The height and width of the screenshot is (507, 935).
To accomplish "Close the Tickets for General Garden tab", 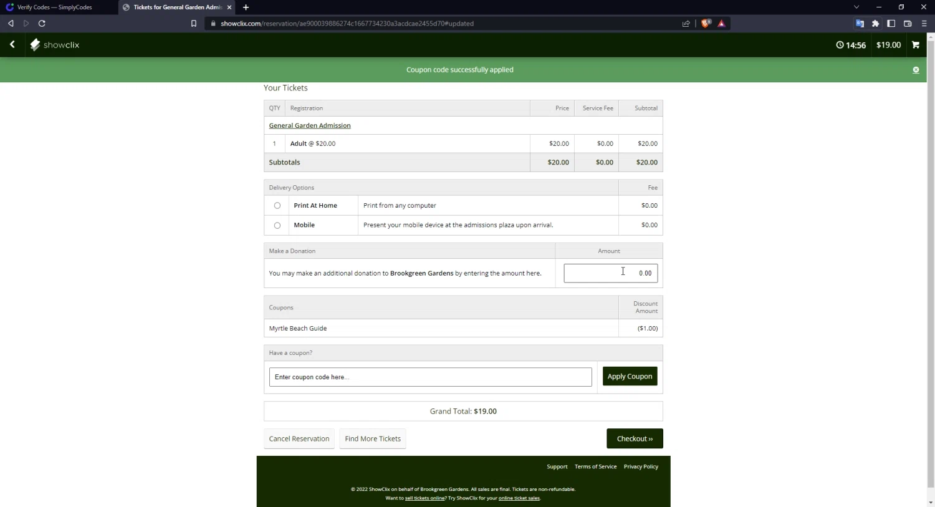I will (229, 7).
